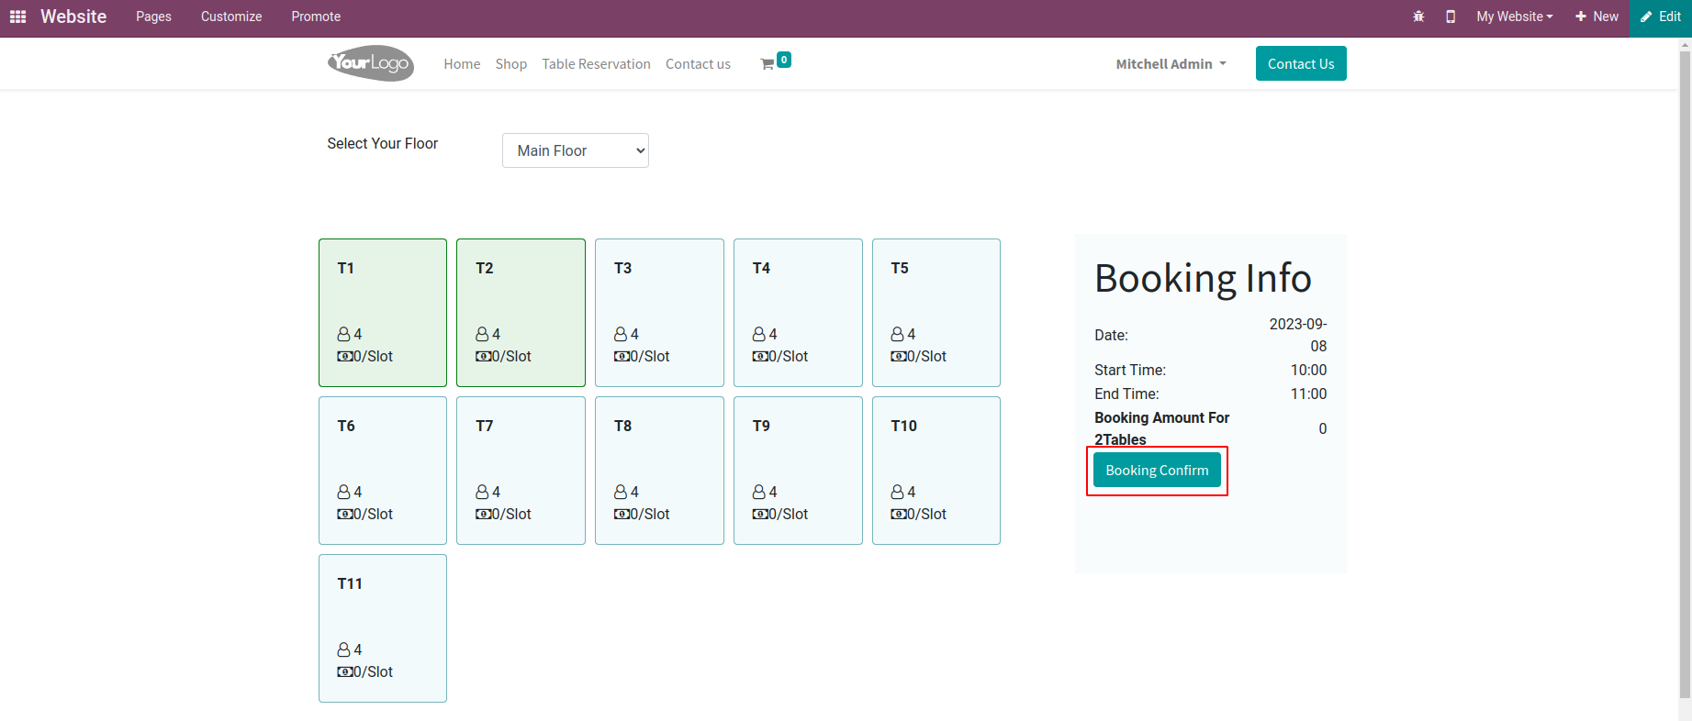The image size is (1692, 721).
Task: Expand the Mitchell Admin user menu
Action: [x=1171, y=64]
